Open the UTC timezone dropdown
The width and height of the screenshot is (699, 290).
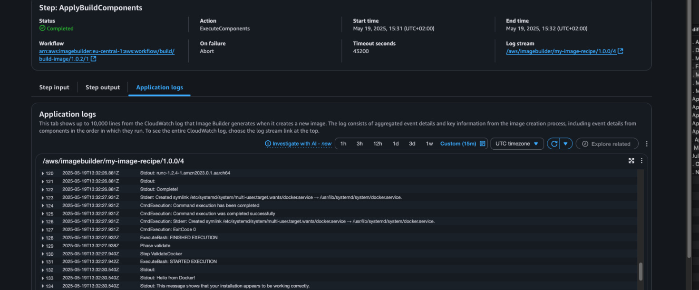(x=517, y=143)
